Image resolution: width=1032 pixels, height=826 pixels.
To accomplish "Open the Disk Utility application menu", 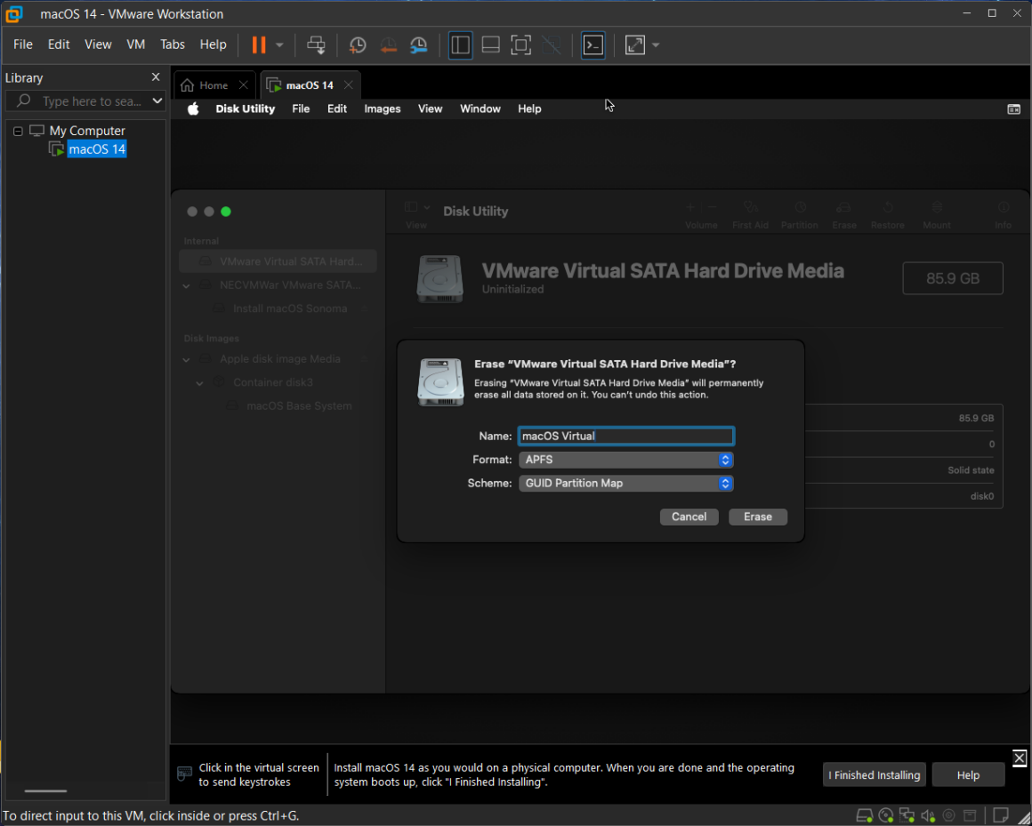I will tap(246, 109).
